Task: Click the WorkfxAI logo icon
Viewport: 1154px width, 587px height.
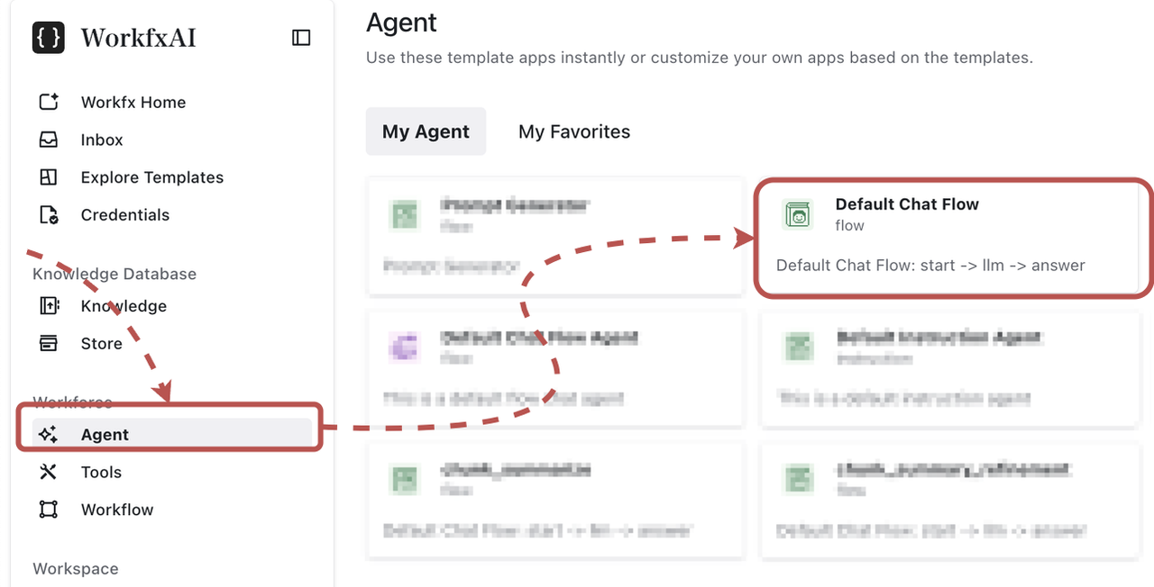Action: click(49, 38)
